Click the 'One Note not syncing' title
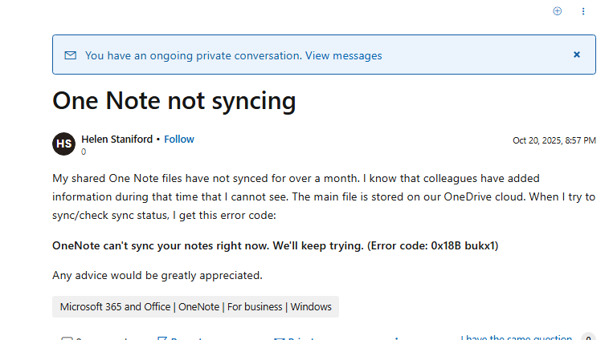The width and height of the screenshot is (609, 340). coord(174,101)
